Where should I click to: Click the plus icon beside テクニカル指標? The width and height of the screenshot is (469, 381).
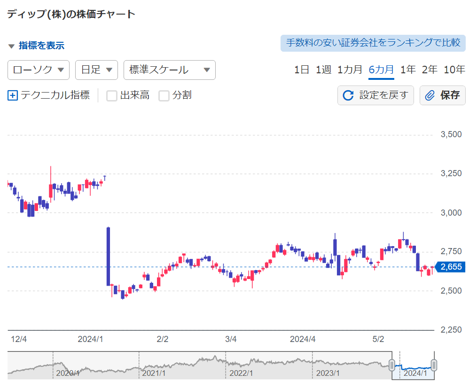coord(13,96)
